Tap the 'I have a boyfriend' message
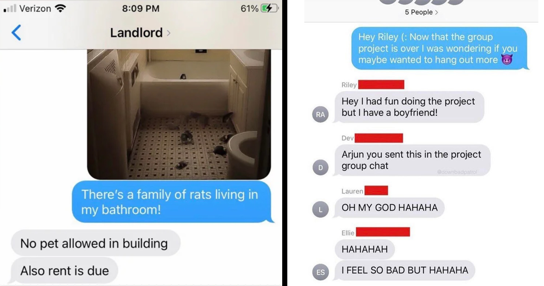This screenshot has height=286, width=544. tap(409, 107)
